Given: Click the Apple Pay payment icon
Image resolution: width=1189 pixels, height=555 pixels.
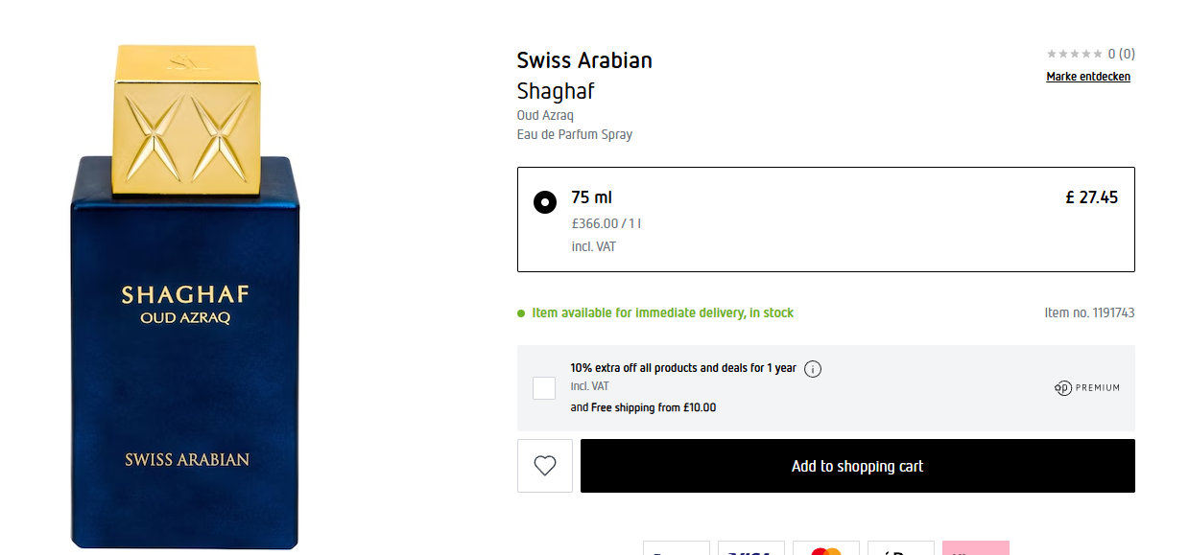Looking at the screenshot, I should 900,549.
